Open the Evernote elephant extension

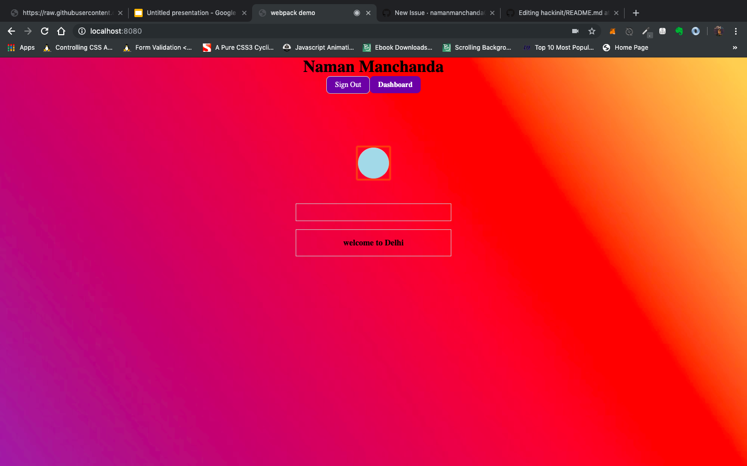click(679, 31)
